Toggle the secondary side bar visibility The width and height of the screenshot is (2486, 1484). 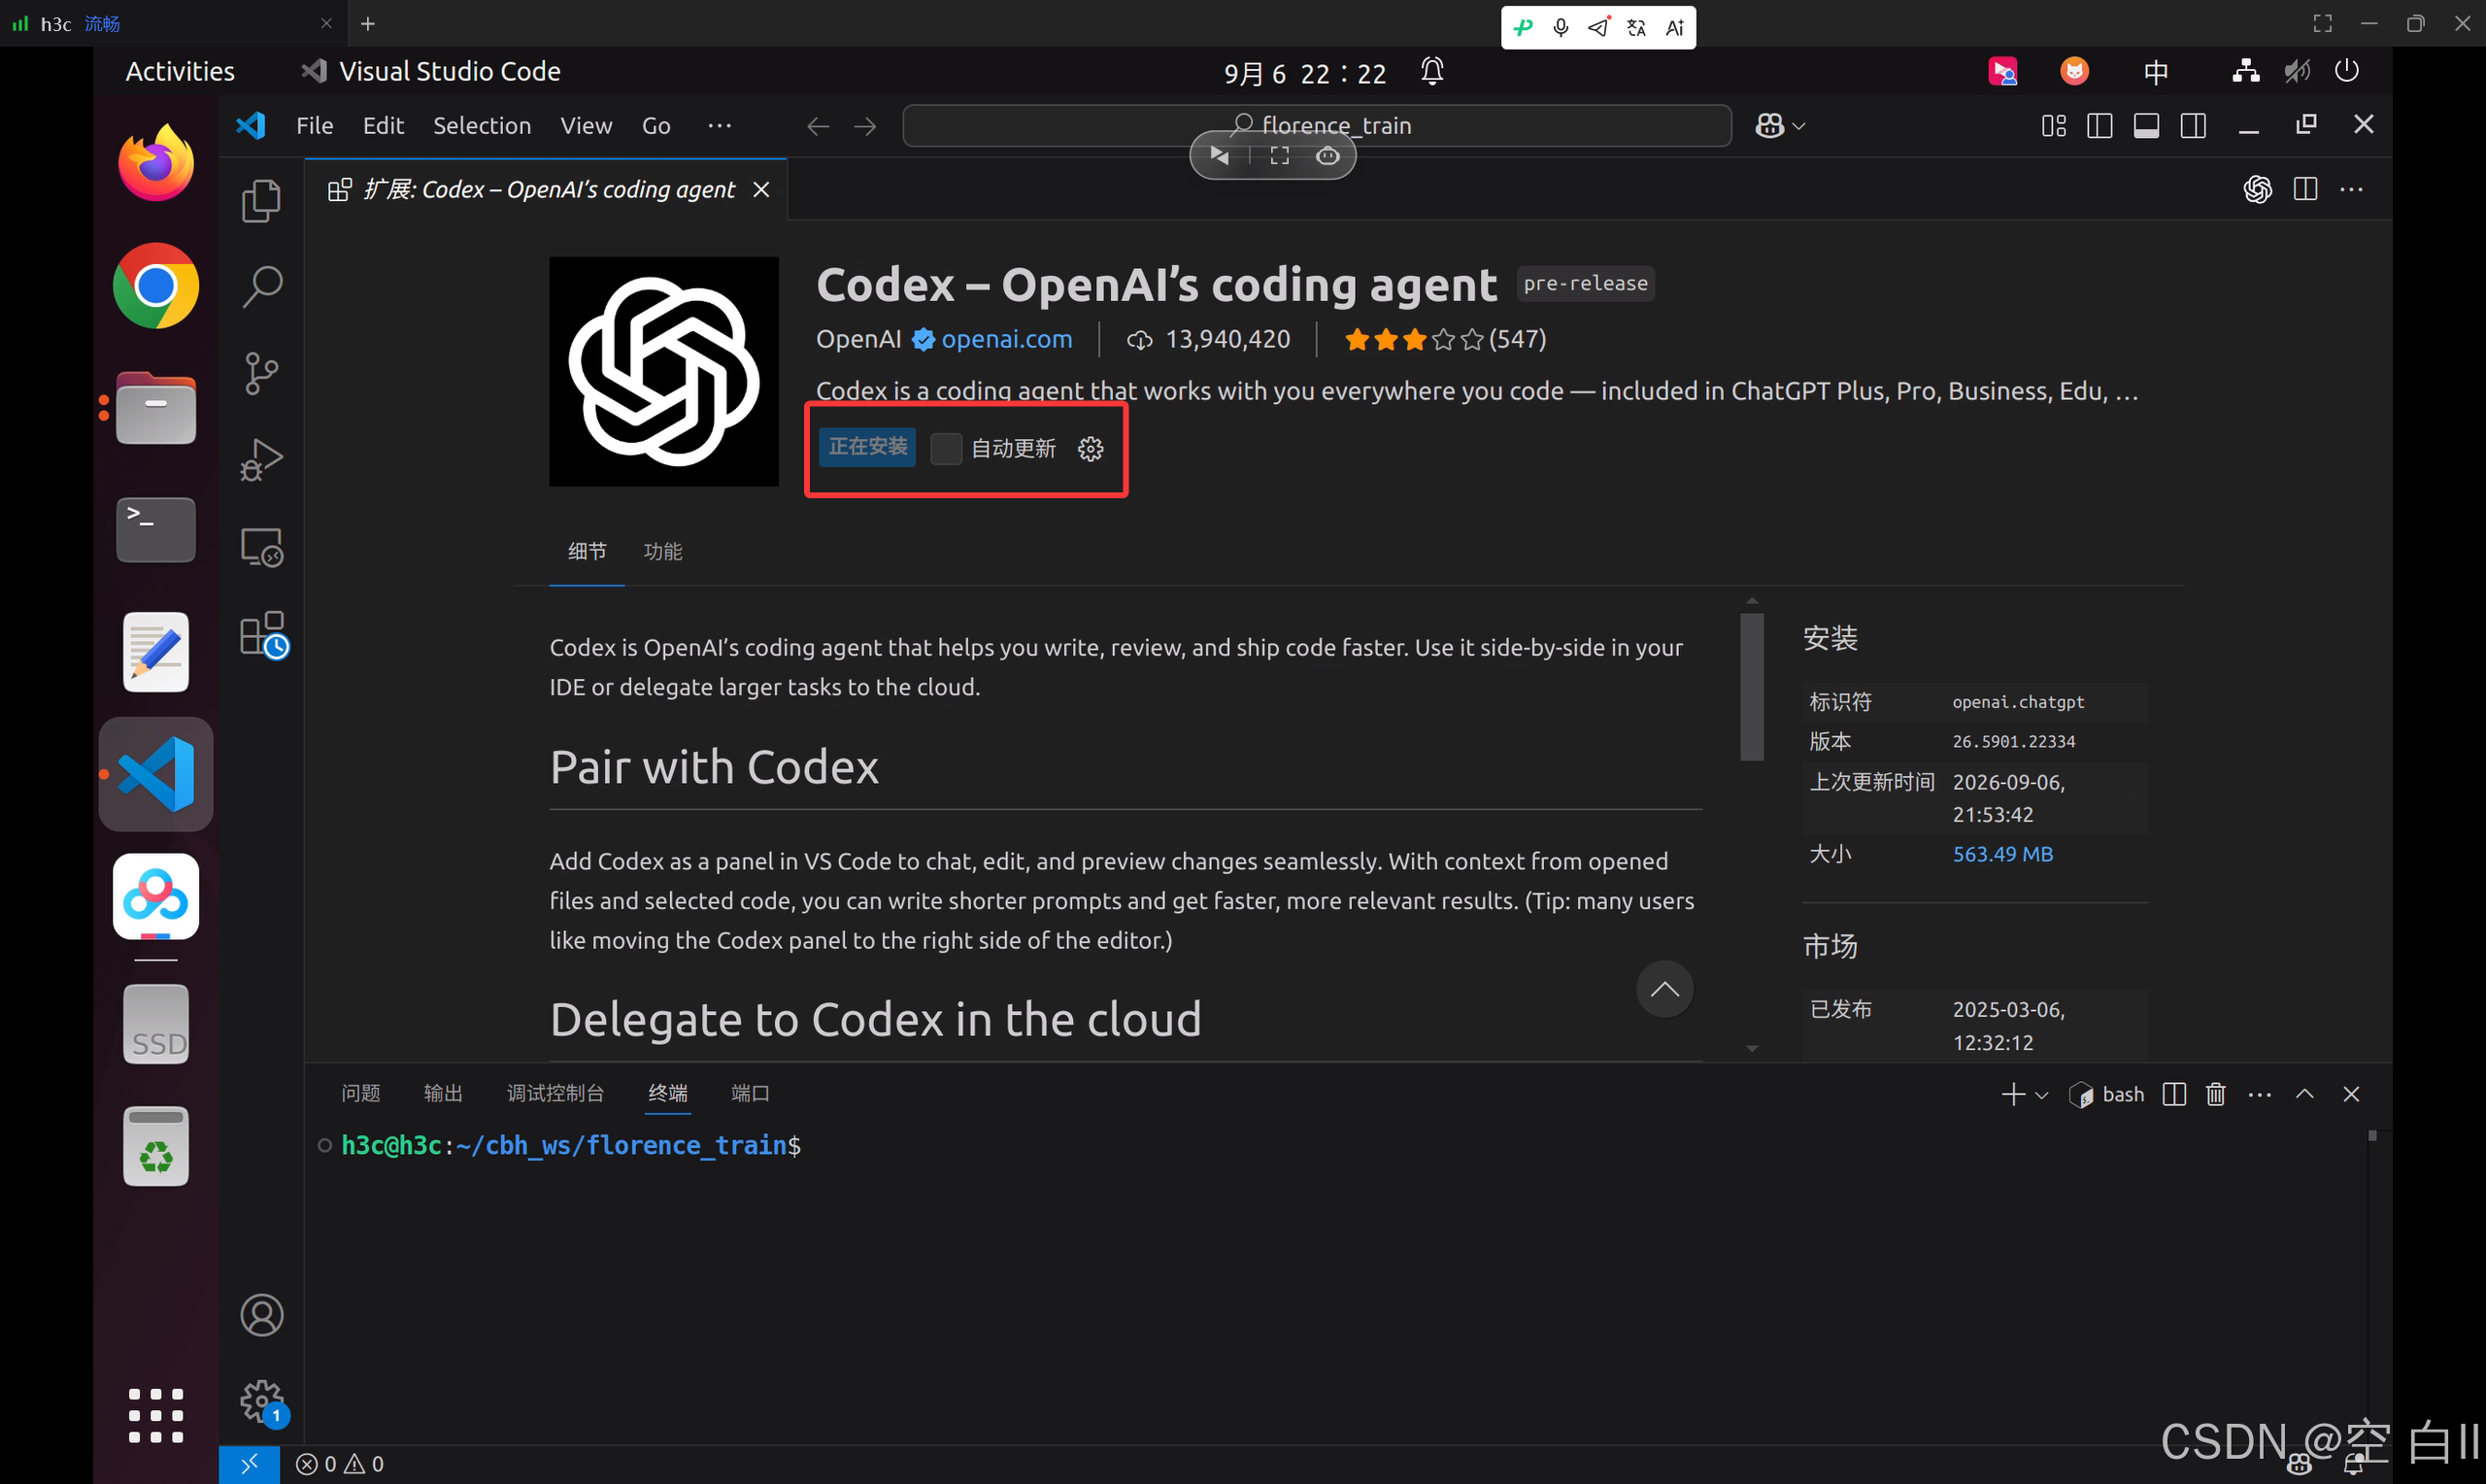[x=2194, y=126]
